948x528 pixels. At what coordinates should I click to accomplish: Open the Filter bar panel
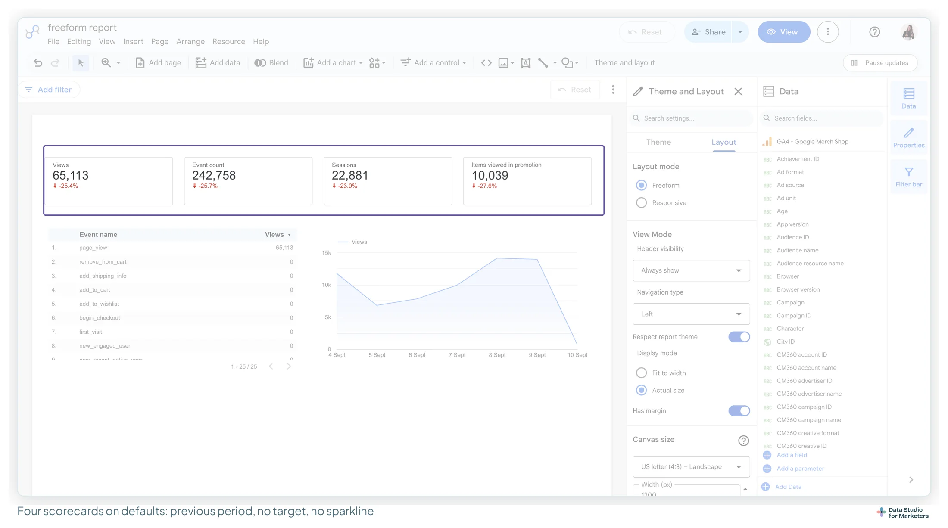click(x=909, y=177)
